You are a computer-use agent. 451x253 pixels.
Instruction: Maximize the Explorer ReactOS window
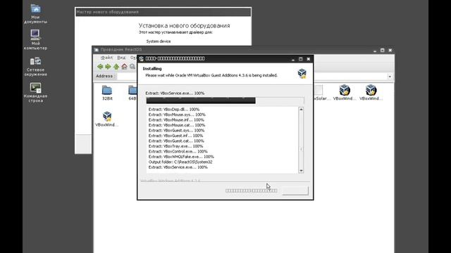[382, 50]
